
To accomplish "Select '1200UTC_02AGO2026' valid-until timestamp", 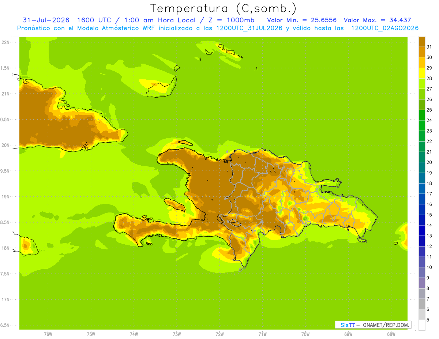I will click(385, 28).
